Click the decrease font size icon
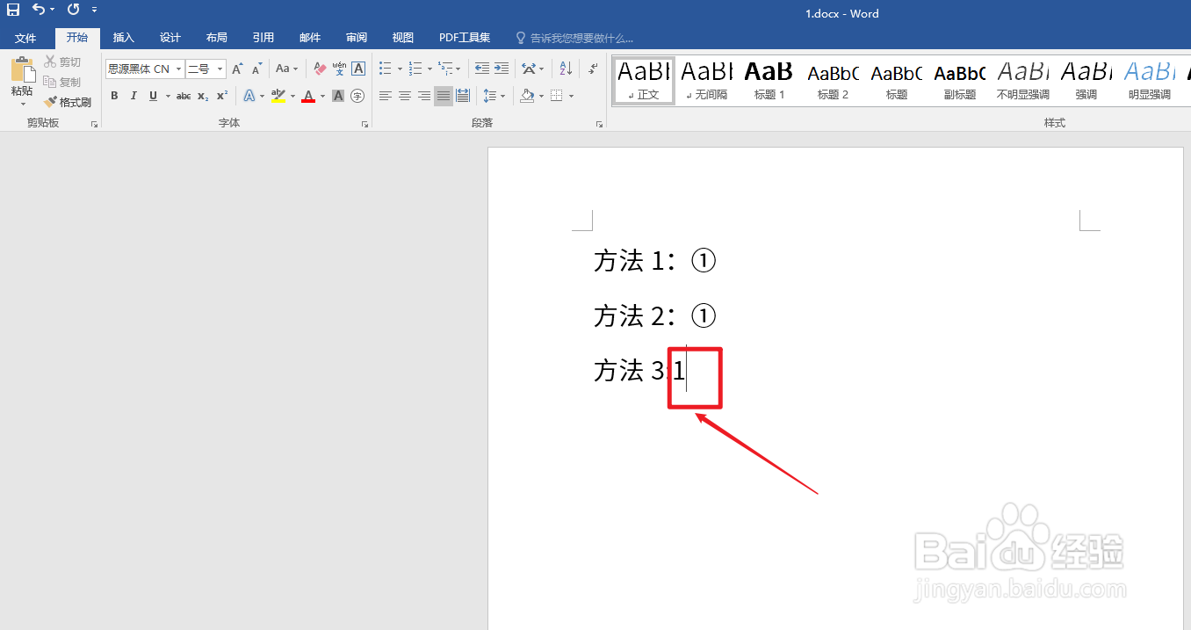Screen dimensions: 1191x630 pos(256,69)
